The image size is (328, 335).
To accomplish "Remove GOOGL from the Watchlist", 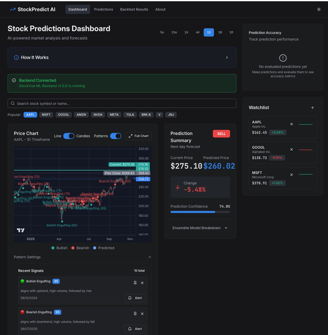I will 292,149.
